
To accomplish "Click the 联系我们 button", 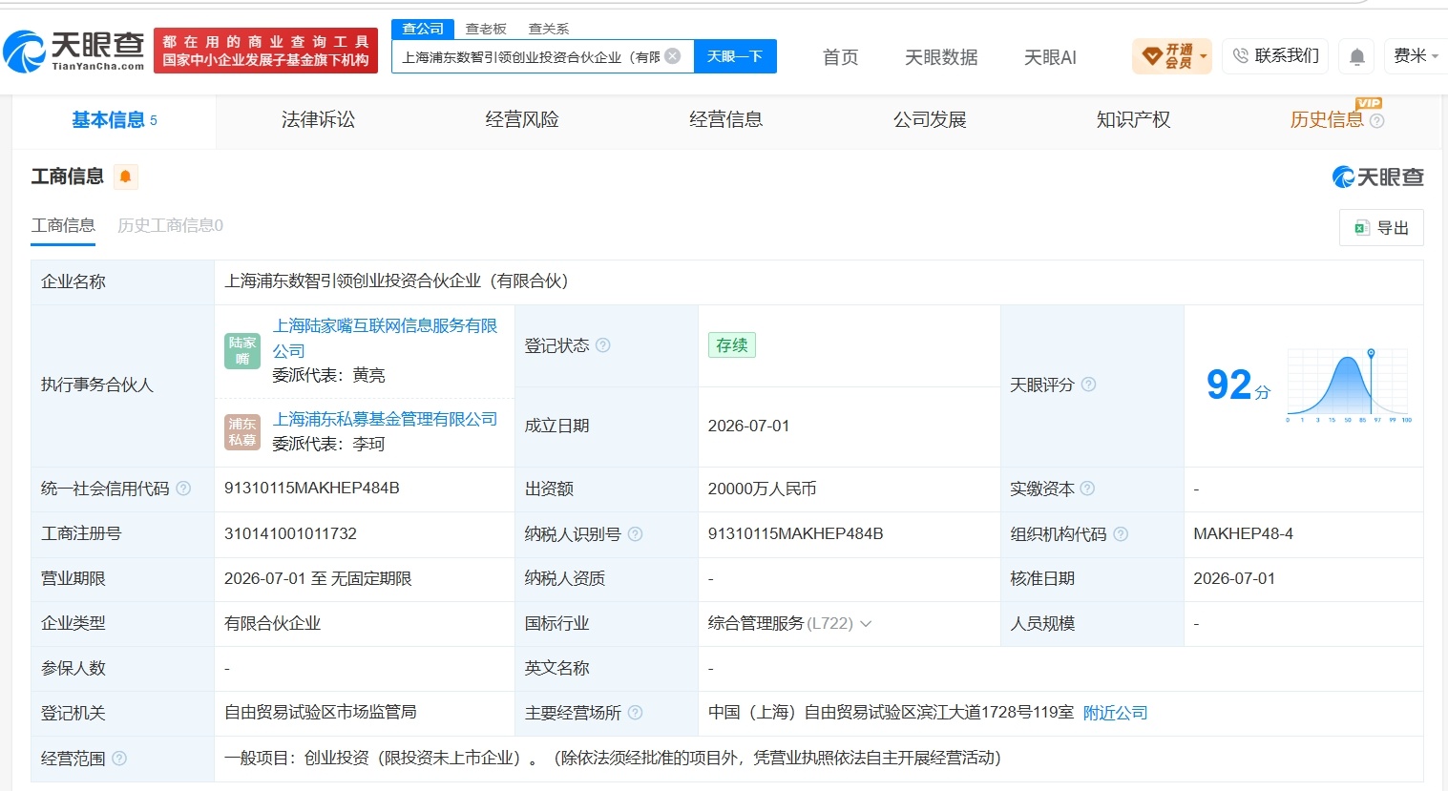I will click(1275, 56).
